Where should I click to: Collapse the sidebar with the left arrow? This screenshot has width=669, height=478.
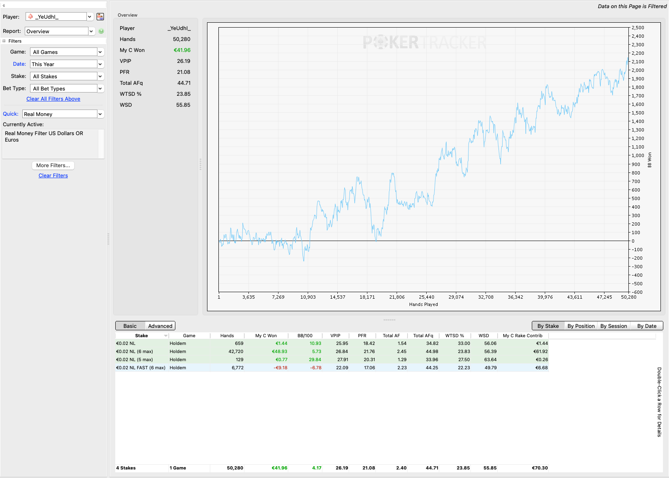[x=4, y=6]
